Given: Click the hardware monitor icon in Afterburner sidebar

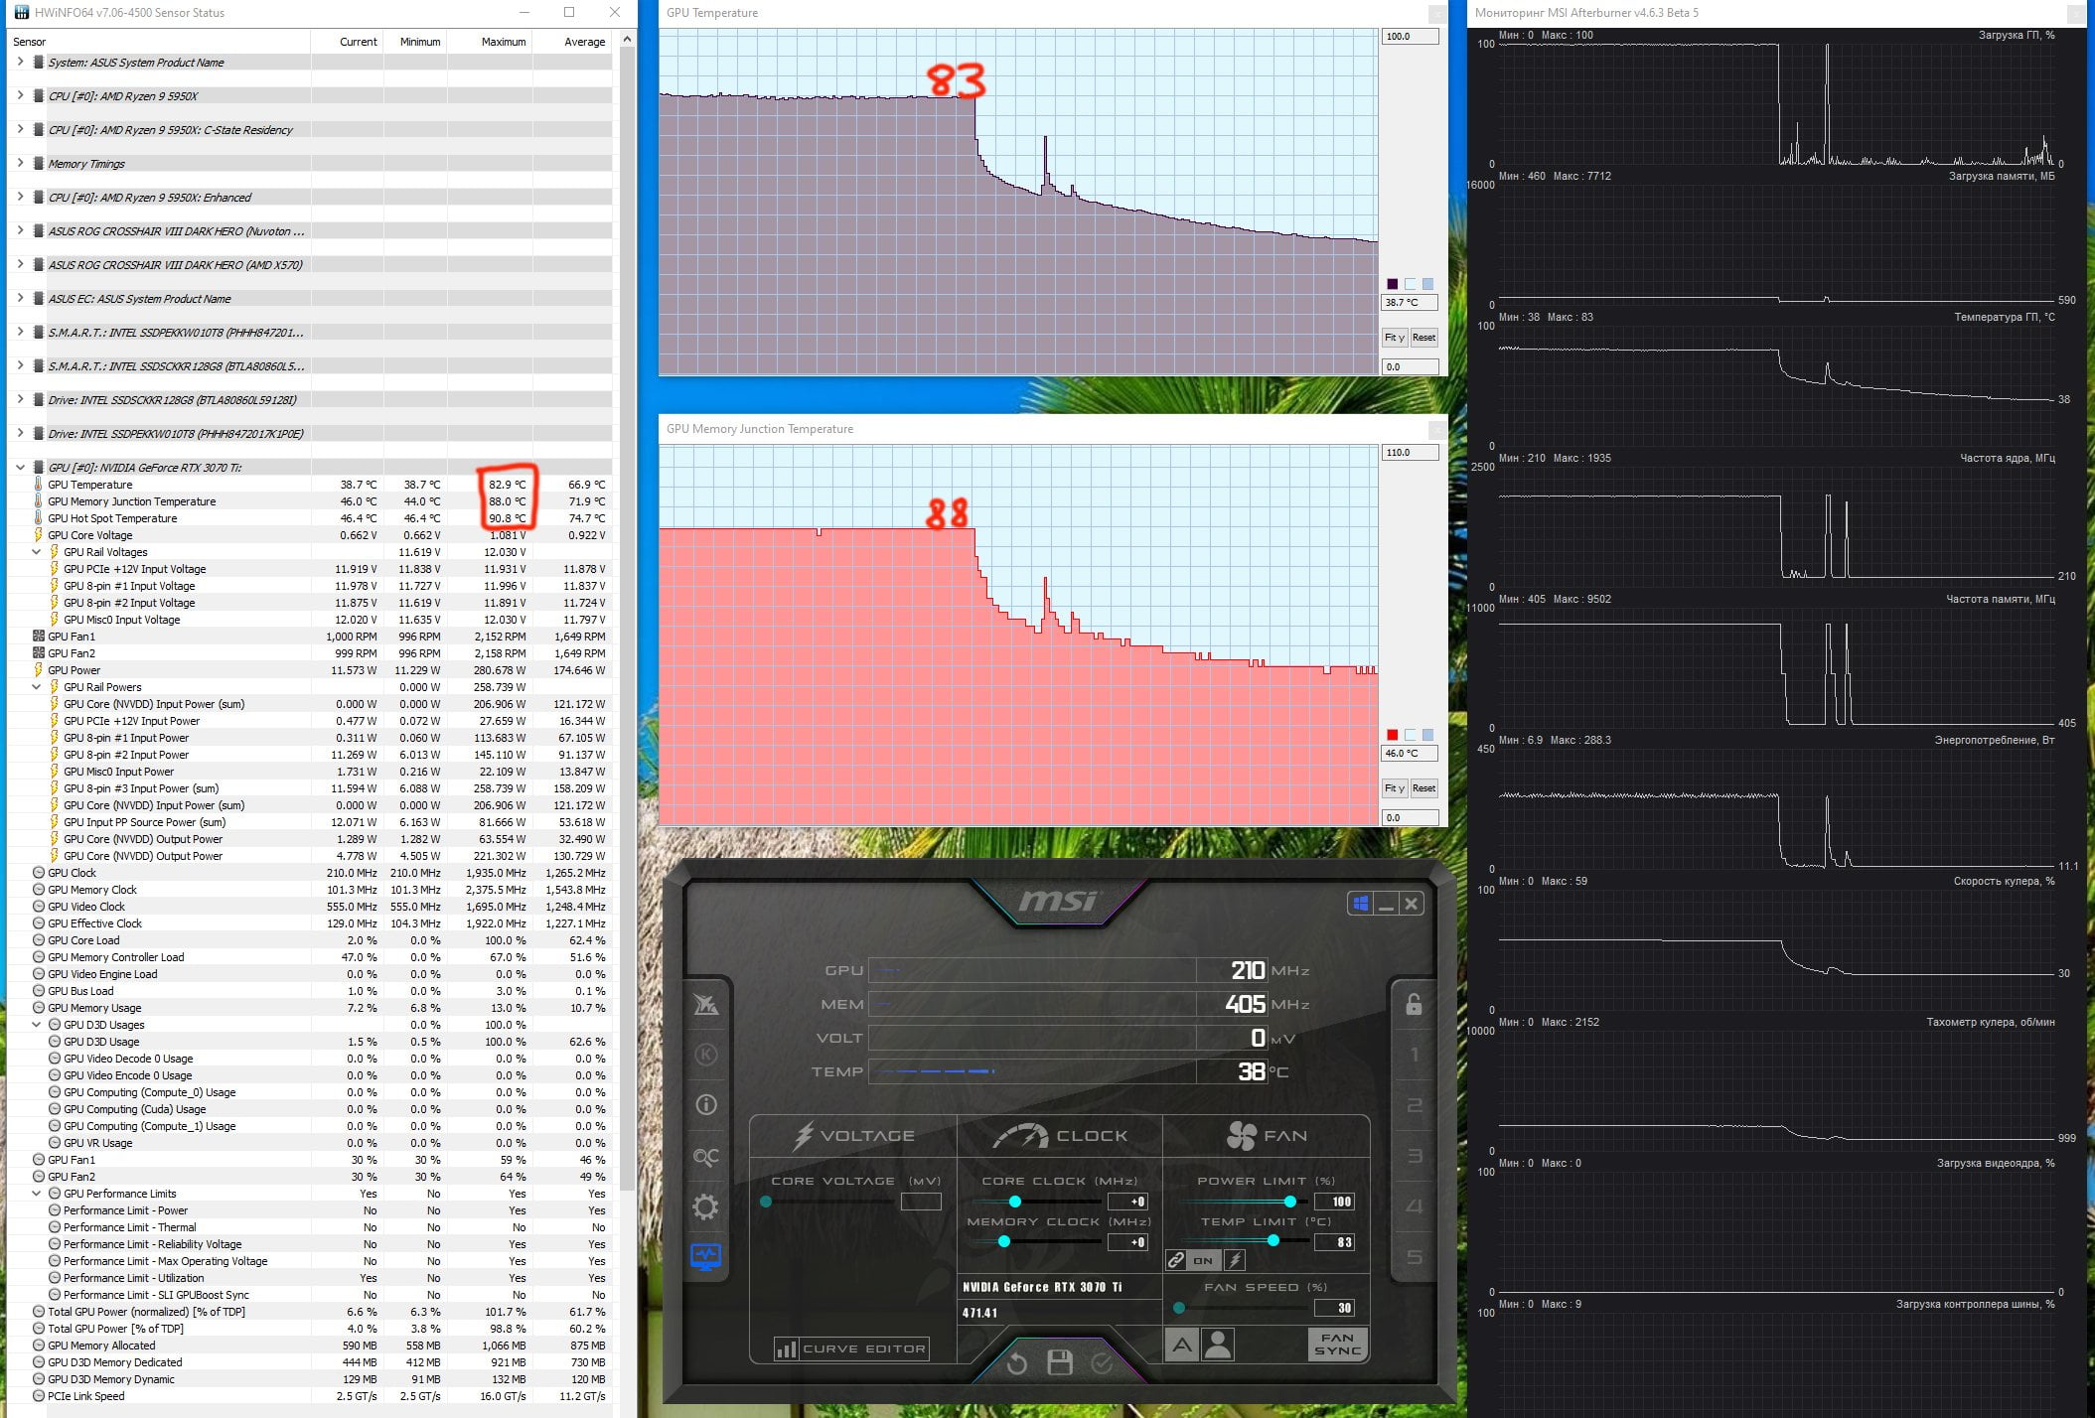Looking at the screenshot, I should pos(705,1256).
